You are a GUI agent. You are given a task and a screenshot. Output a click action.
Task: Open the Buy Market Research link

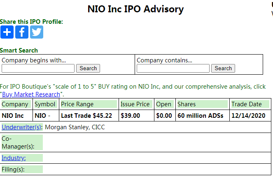[x=31, y=94]
